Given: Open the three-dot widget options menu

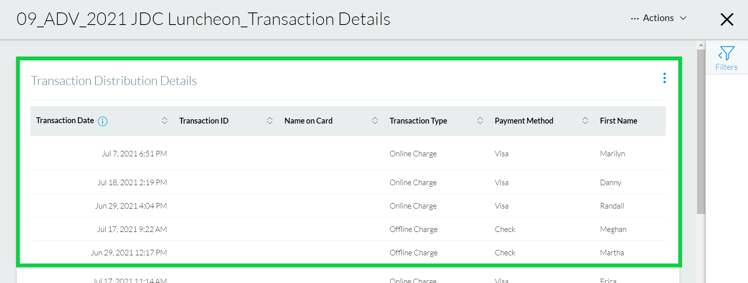Looking at the screenshot, I should click(x=664, y=78).
